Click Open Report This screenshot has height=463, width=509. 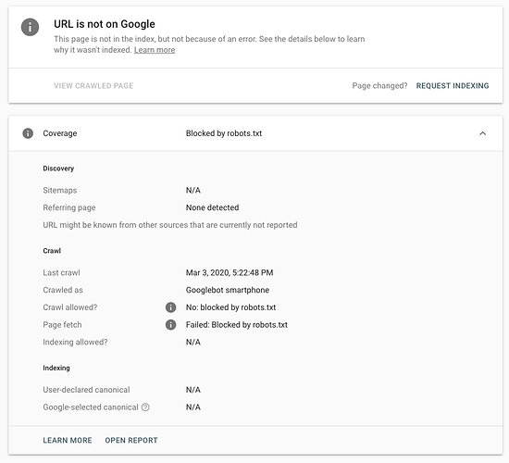[x=131, y=440]
